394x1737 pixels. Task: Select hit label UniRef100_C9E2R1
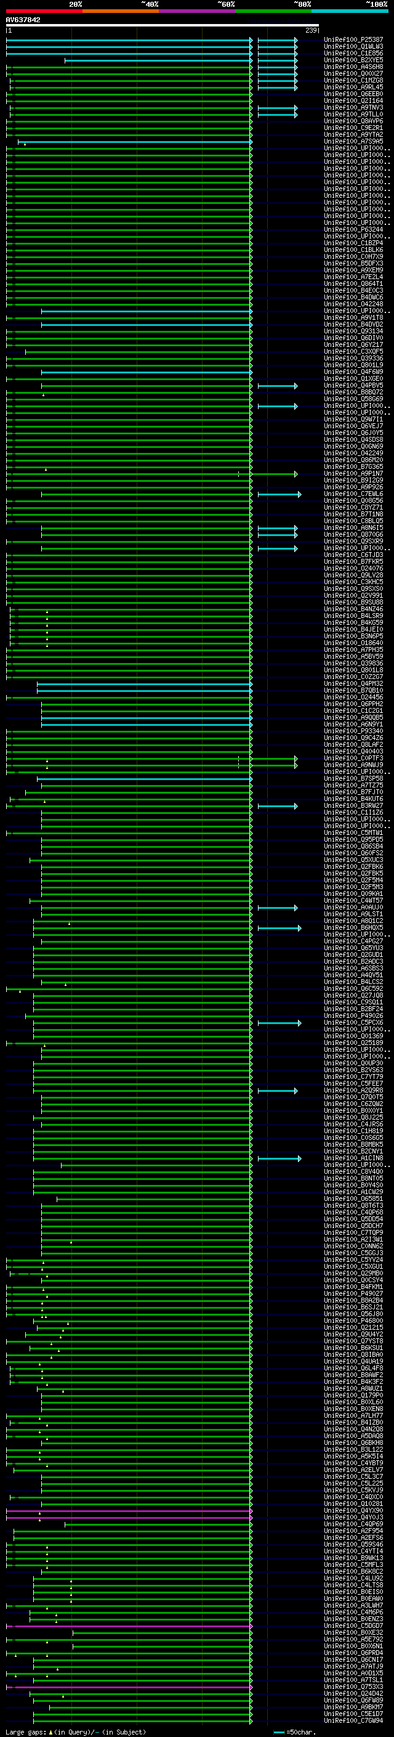pyautogui.click(x=353, y=128)
